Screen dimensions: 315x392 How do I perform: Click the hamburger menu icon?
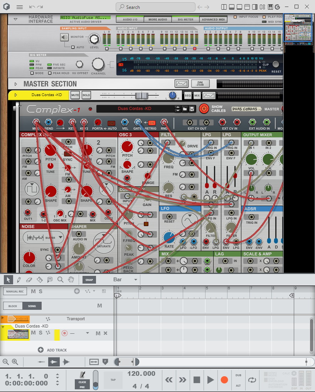coord(20,7)
